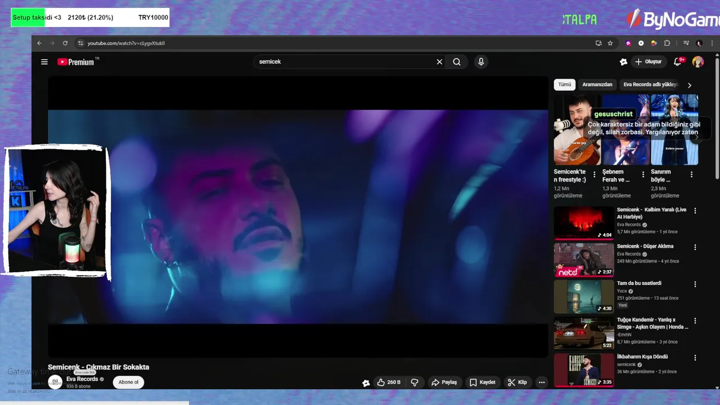Click the streamer webcam overlay
The image size is (720, 405).
[x=56, y=211]
